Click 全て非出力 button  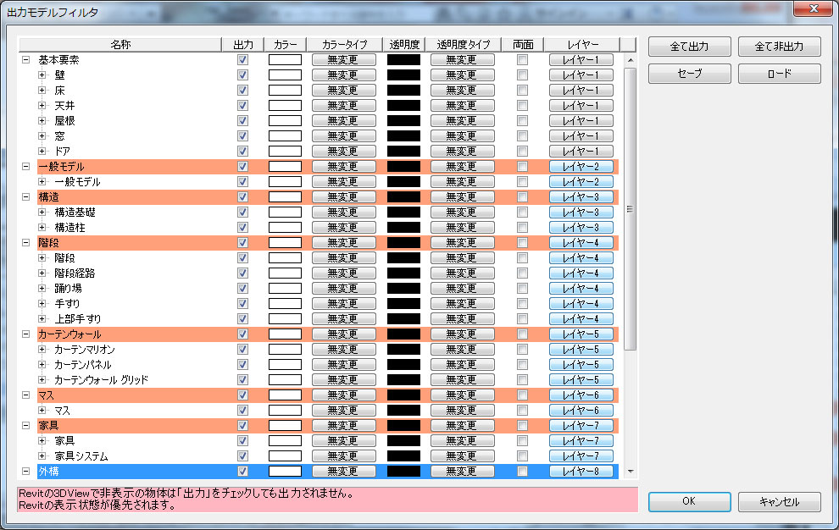coord(779,47)
